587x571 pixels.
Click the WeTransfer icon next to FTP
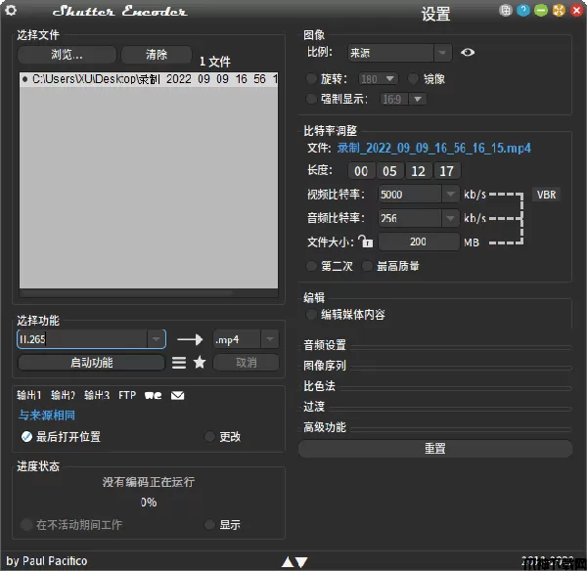153,396
